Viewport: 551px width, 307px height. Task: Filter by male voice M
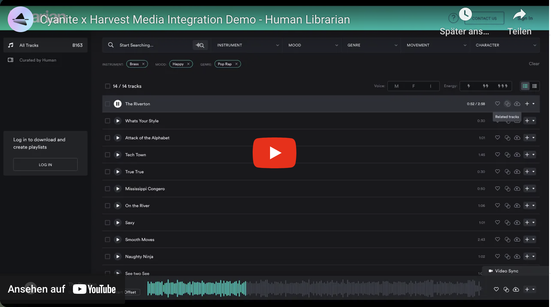[x=396, y=86]
